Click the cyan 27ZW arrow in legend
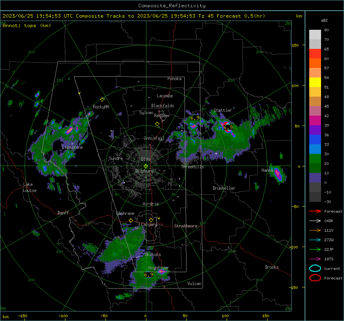This screenshot has width=344, height=321. 315,240
